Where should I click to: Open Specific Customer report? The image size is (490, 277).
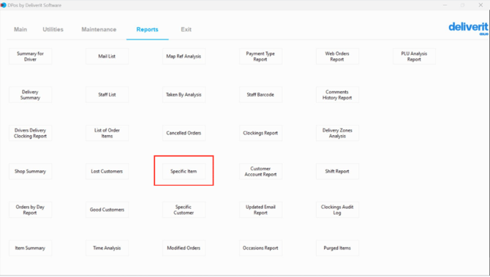click(184, 210)
